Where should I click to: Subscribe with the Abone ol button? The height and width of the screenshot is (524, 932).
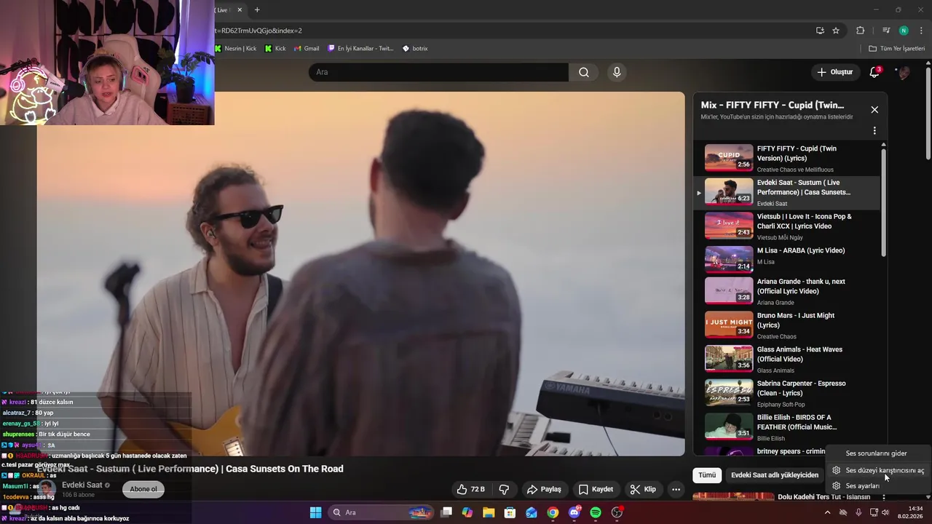click(143, 489)
